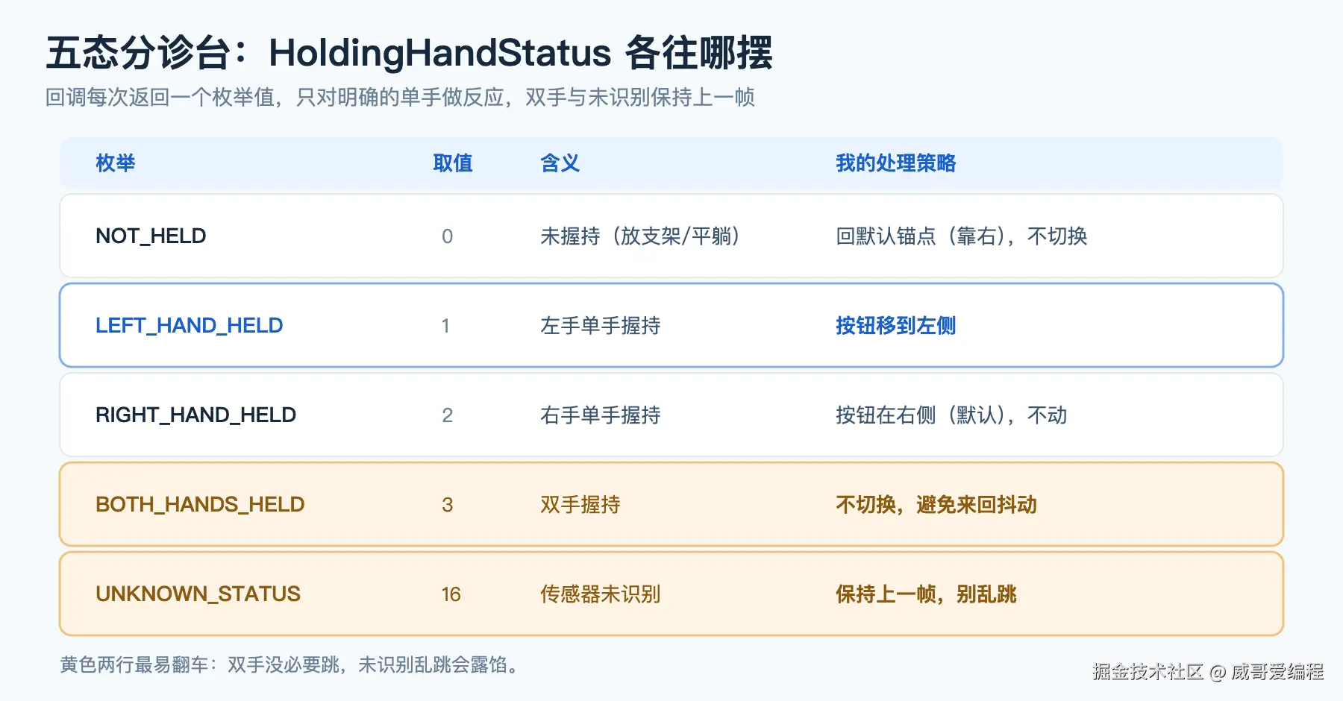Click the 传感器未识别 meaning text
The image size is (1343, 701).
click(601, 594)
